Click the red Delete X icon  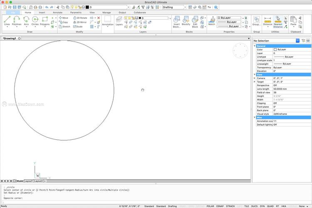(x=99, y=18)
